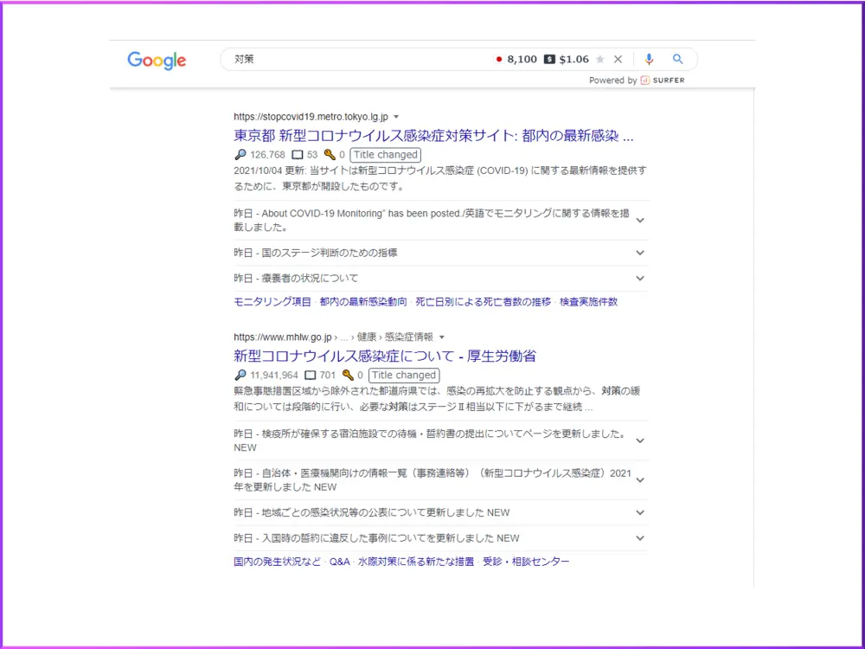The image size is (865, 649).
Task: Open 新型コロナウイルス感染症について 厚生労働省 result
Action: tap(385, 356)
